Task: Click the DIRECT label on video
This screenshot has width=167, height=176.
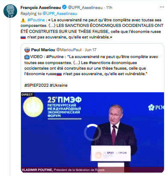Action: click(x=27, y=94)
